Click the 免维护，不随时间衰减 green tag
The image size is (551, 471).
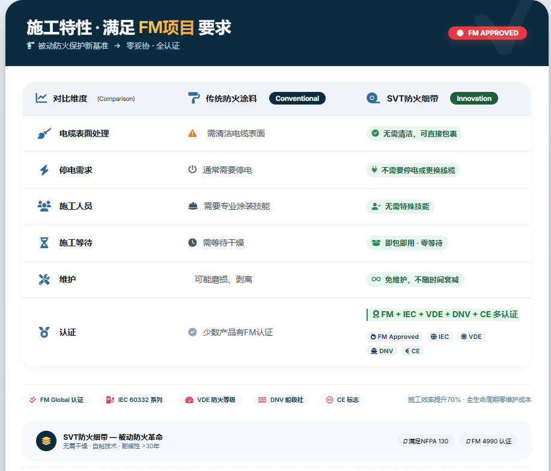[x=415, y=279]
